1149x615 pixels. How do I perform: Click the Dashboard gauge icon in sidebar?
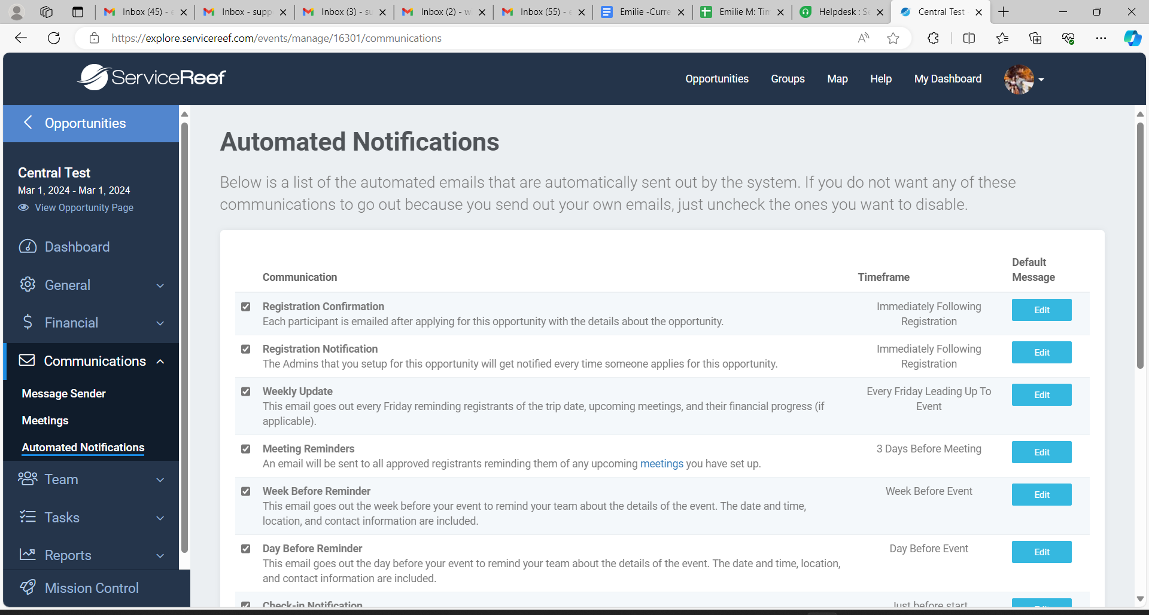tap(28, 246)
